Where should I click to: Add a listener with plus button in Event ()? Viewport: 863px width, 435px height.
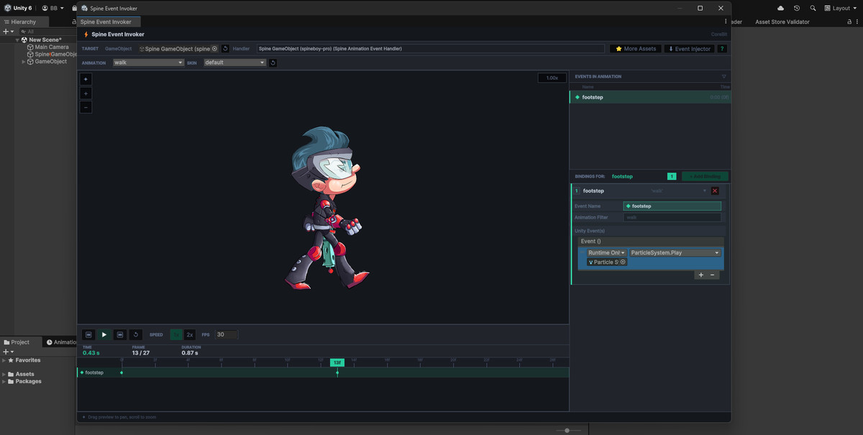[x=701, y=275]
